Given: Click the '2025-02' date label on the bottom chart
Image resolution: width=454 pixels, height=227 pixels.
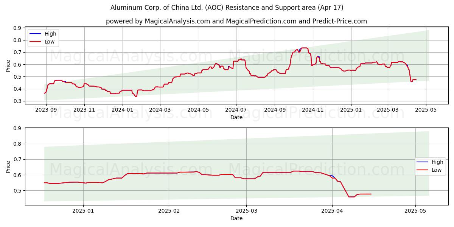Looking at the screenshot, I should click(169, 211).
